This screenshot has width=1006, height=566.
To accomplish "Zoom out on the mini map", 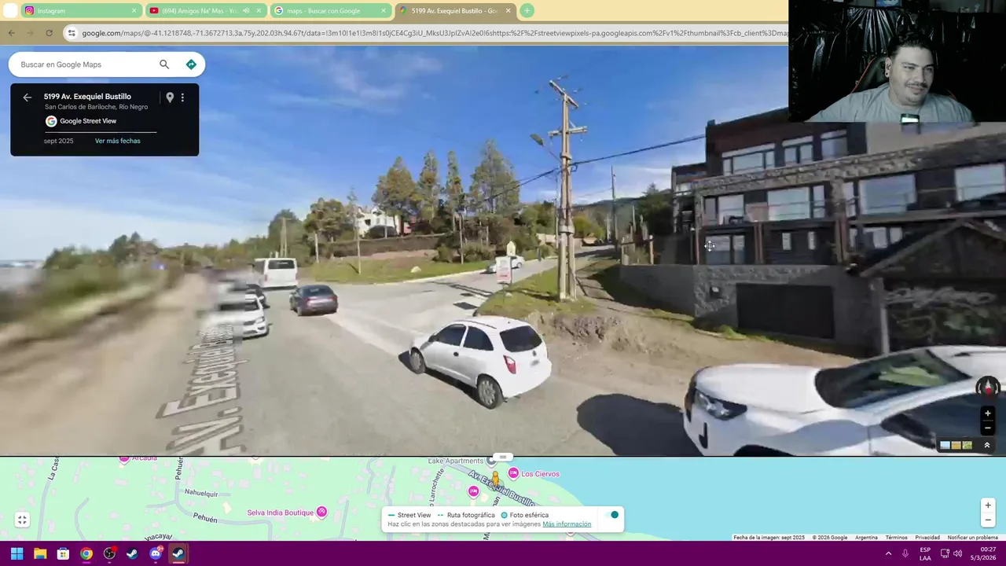I will pyautogui.click(x=988, y=520).
